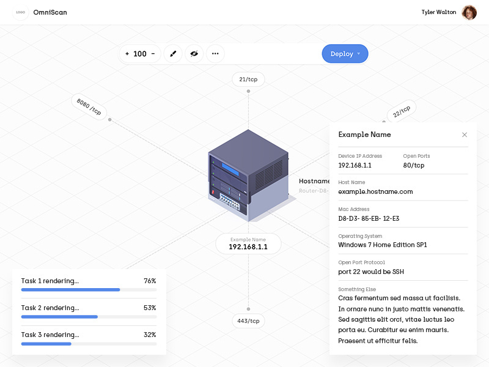
Task: Select the pen edit tool
Action: click(x=173, y=54)
